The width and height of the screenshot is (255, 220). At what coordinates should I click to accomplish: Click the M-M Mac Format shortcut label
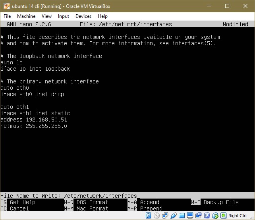(x=86, y=208)
